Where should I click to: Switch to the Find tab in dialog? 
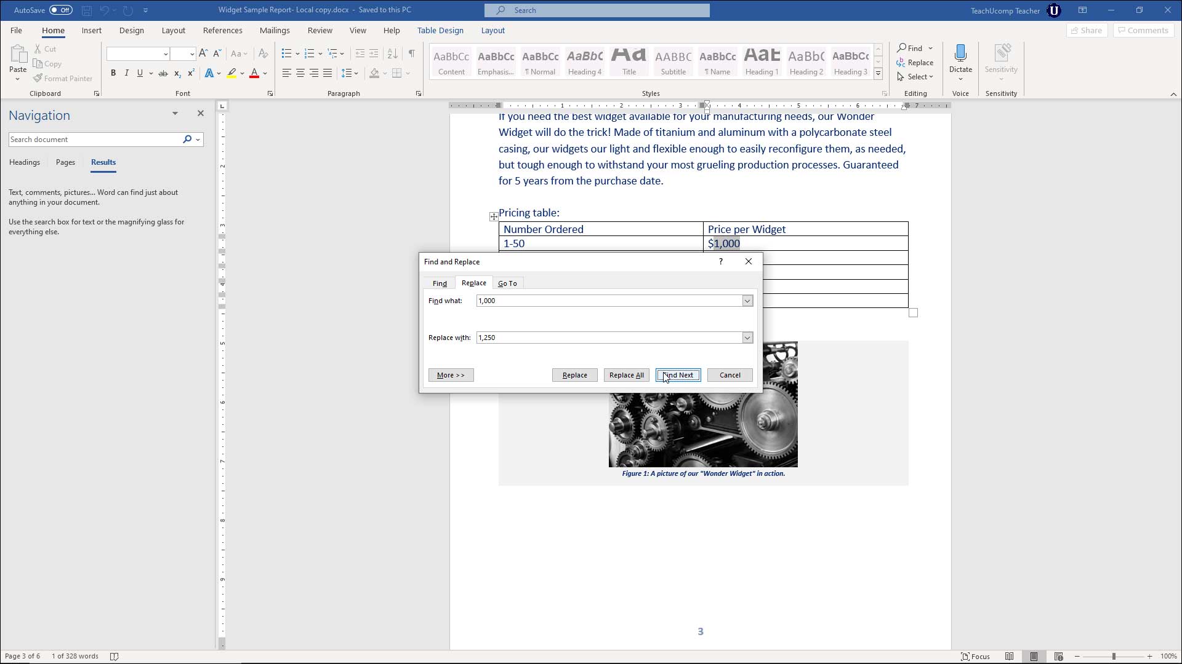[440, 283]
